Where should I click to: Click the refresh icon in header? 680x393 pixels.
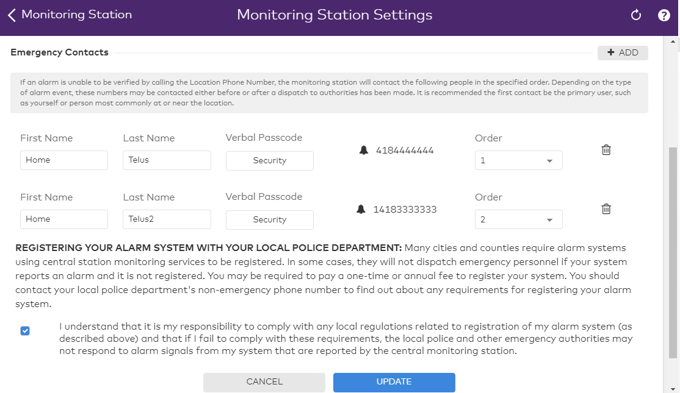coord(636,15)
